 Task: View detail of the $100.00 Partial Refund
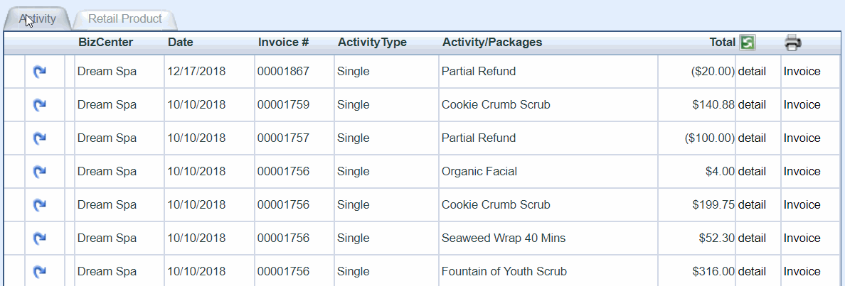tap(752, 138)
